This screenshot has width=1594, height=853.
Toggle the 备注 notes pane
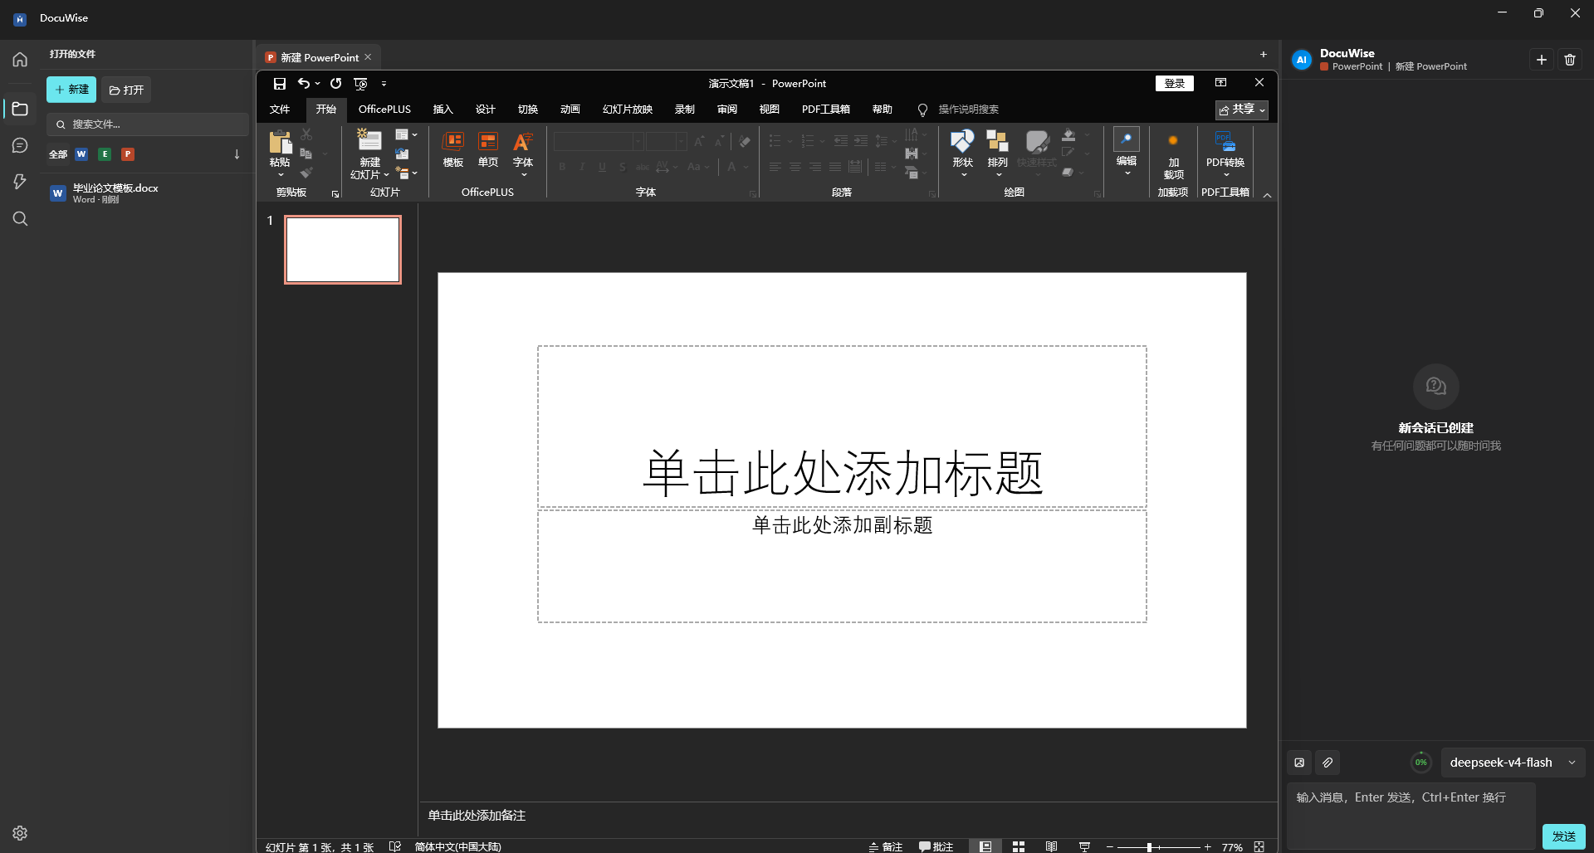pos(886,846)
